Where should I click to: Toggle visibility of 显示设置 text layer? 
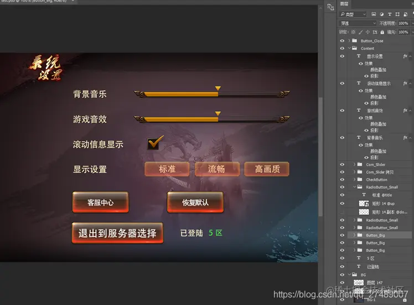click(x=342, y=56)
